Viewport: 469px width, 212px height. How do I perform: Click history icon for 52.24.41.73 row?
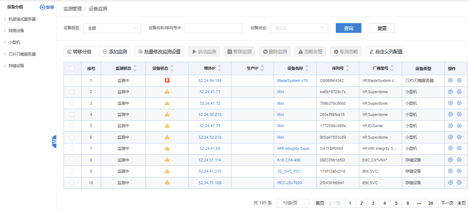coord(450,126)
